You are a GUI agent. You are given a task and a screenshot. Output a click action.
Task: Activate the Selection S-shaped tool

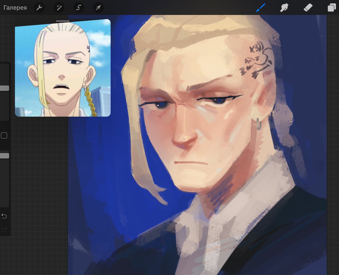point(79,8)
